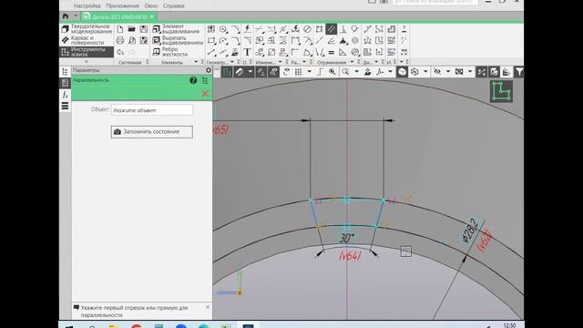
Task: Open the variables fx sidebar icon
Action: 65,95
